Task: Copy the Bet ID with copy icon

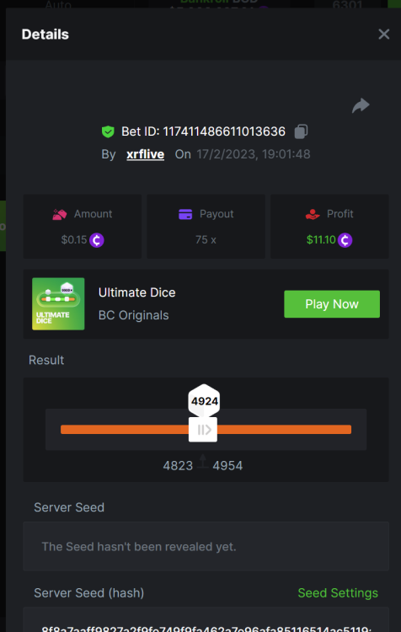Action: pyautogui.click(x=301, y=131)
